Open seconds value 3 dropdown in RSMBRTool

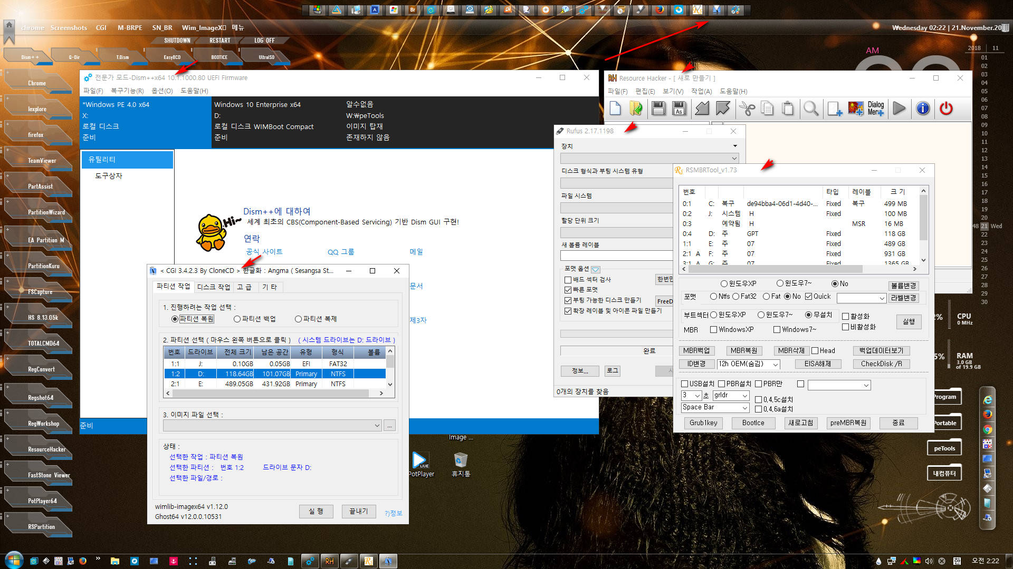tap(691, 395)
